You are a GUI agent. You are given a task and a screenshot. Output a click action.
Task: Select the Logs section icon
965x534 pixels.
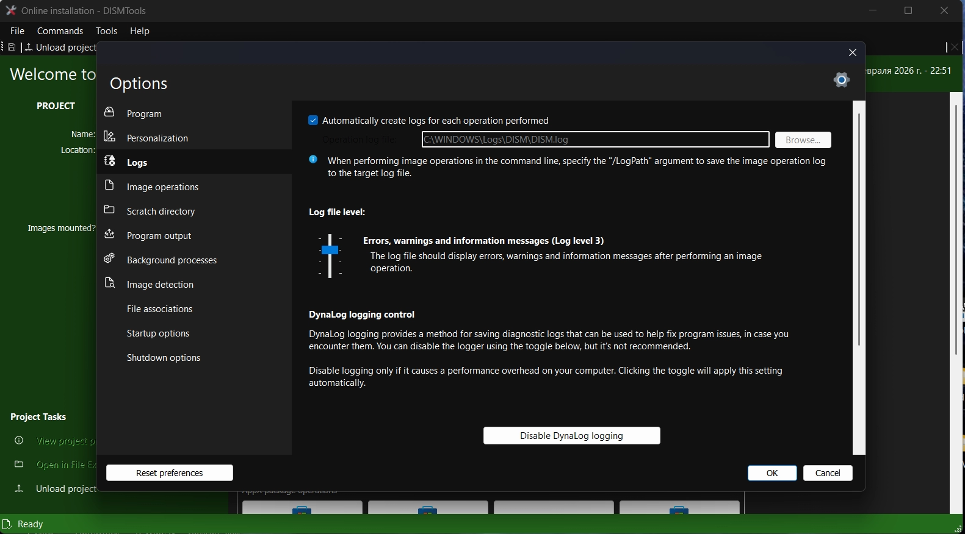[110, 161]
